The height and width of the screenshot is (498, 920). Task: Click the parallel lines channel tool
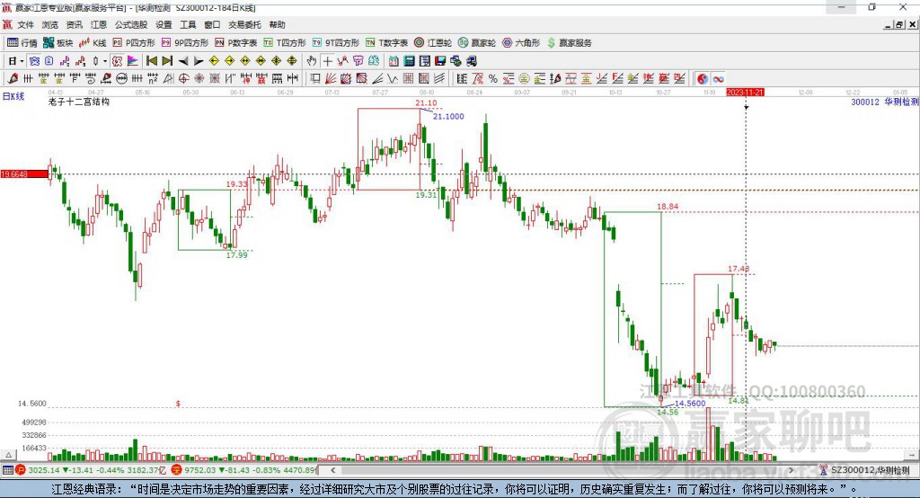coord(439,79)
